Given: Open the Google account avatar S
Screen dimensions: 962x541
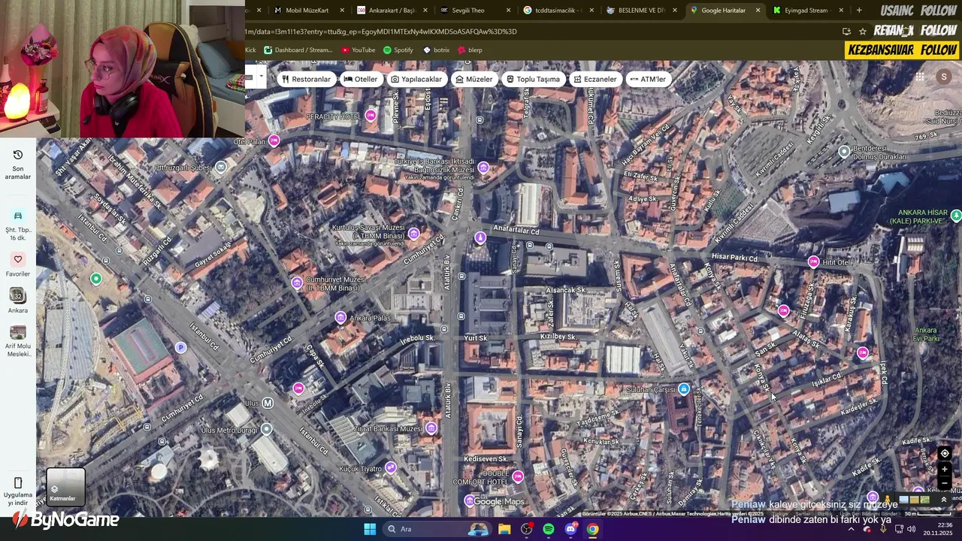Looking at the screenshot, I should (944, 77).
